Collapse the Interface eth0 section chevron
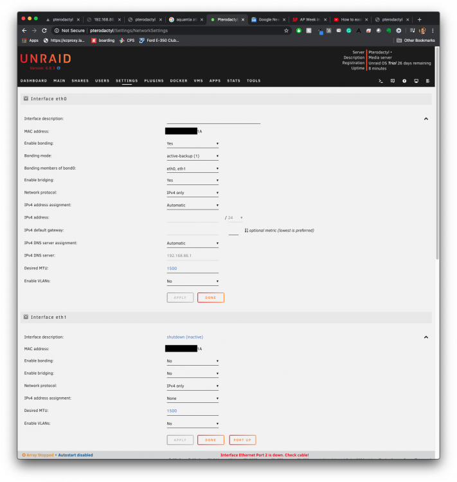The width and height of the screenshot is (457, 482). point(426,119)
